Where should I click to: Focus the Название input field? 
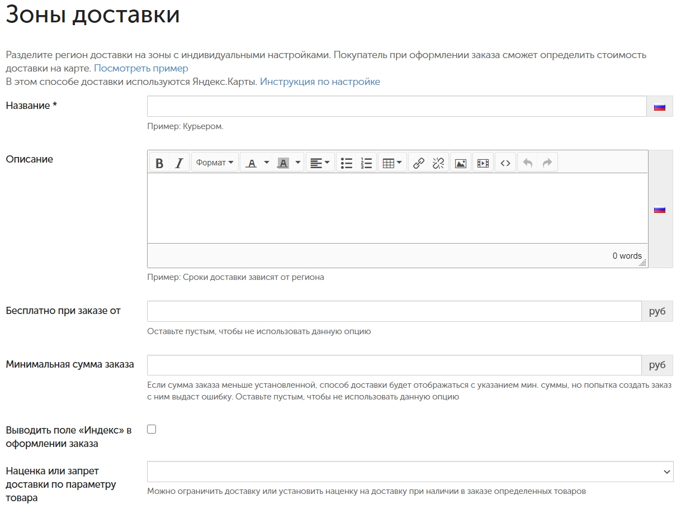coord(397,106)
